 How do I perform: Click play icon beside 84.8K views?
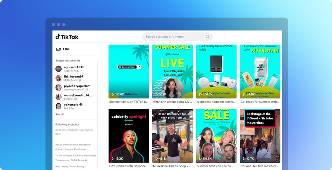[244, 94]
